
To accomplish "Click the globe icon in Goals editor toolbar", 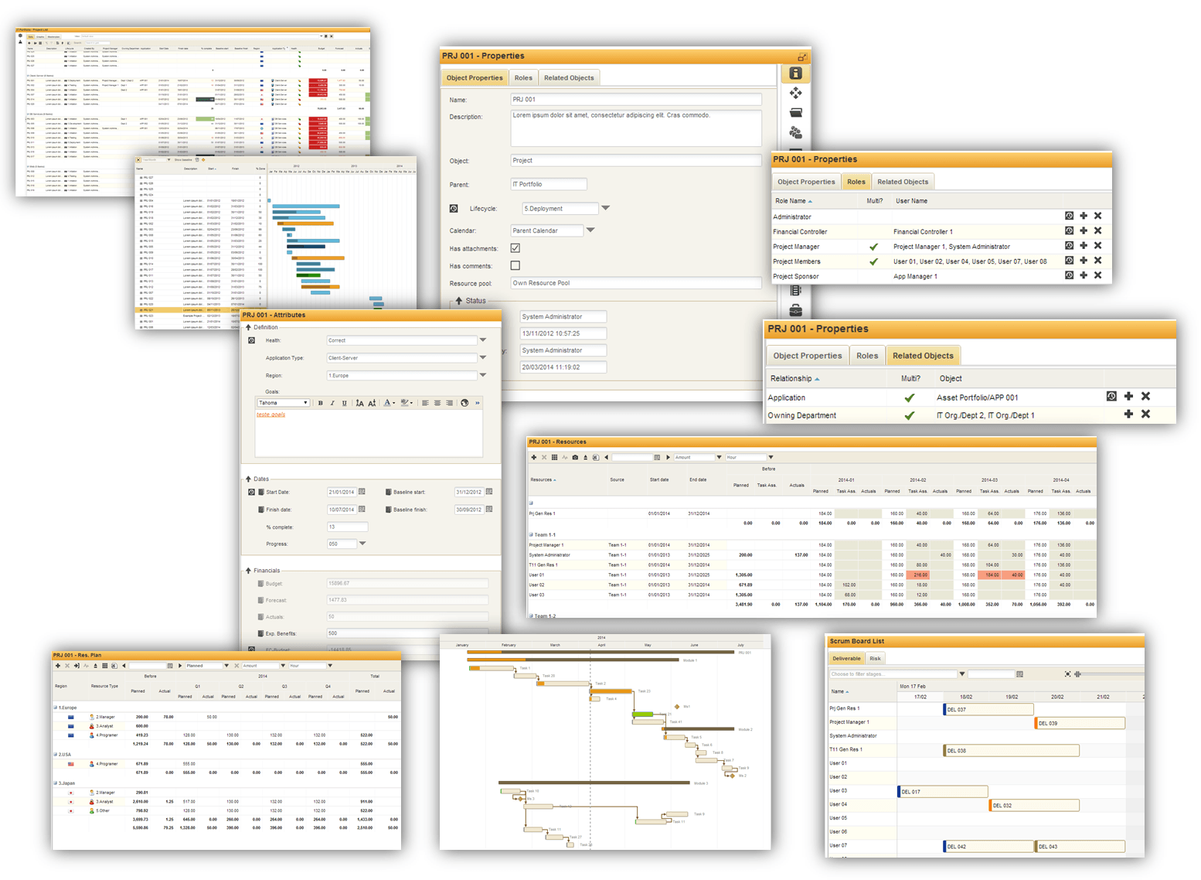I will point(464,403).
